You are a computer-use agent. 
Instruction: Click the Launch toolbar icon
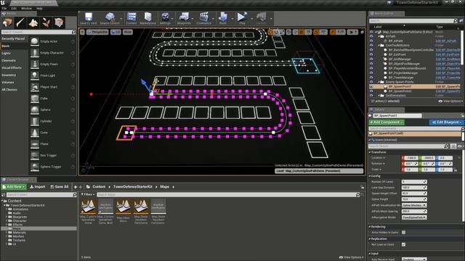[x=261, y=18]
